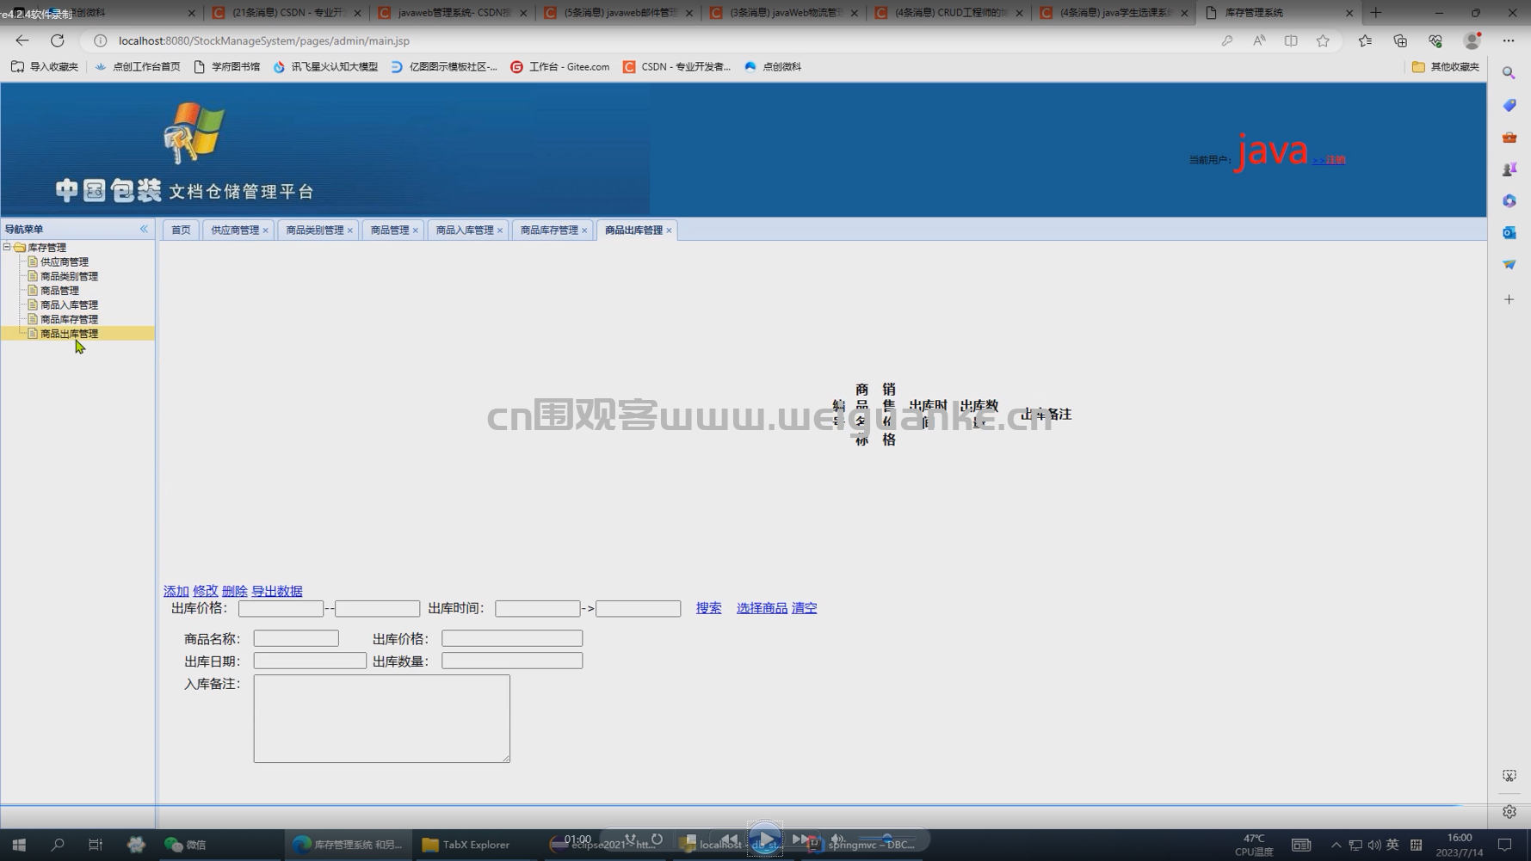Click the 添加 link
The width and height of the screenshot is (1531, 861).
[176, 591]
